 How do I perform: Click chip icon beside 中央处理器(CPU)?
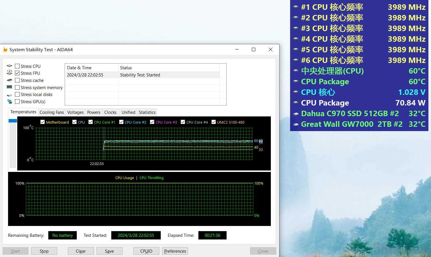296,71
